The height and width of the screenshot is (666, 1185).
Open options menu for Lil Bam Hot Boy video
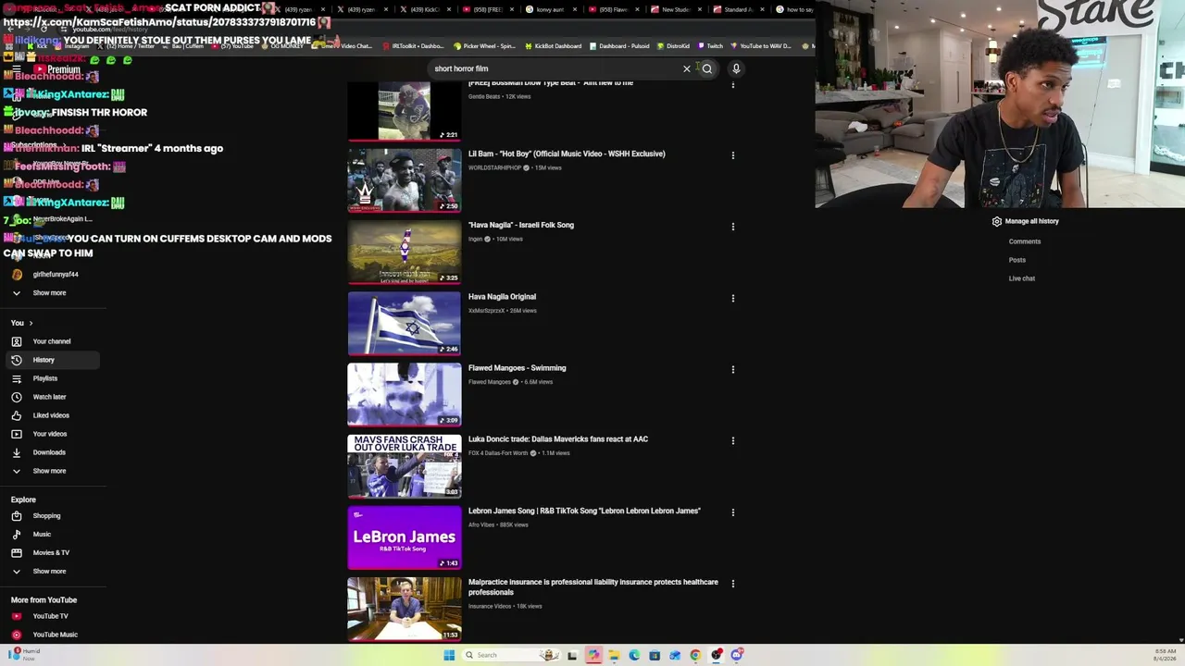[x=733, y=155]
